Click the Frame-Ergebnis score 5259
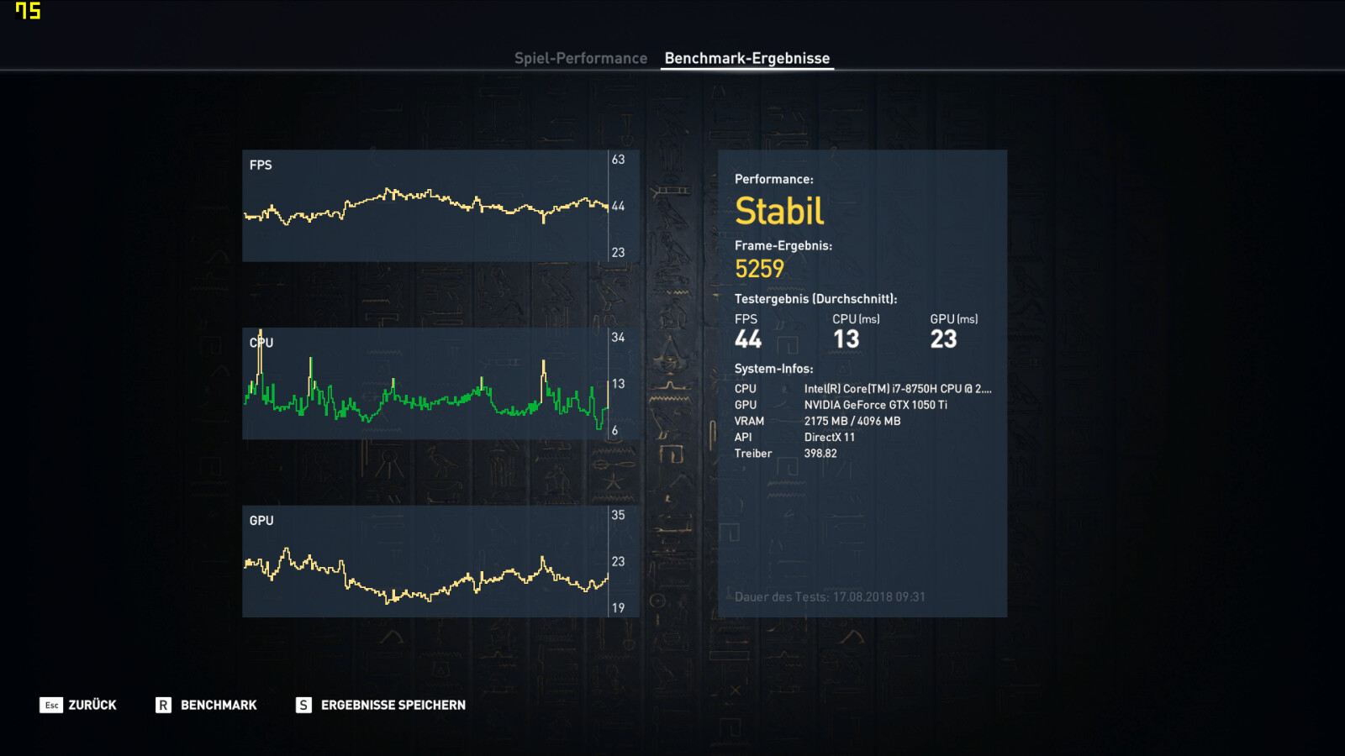1345x756 pixels. [x=759, y=269]
